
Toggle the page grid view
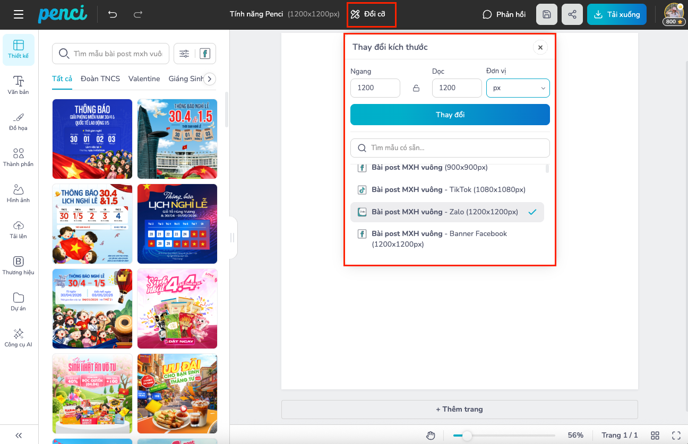pyautogui.click(x=655, y=435)
